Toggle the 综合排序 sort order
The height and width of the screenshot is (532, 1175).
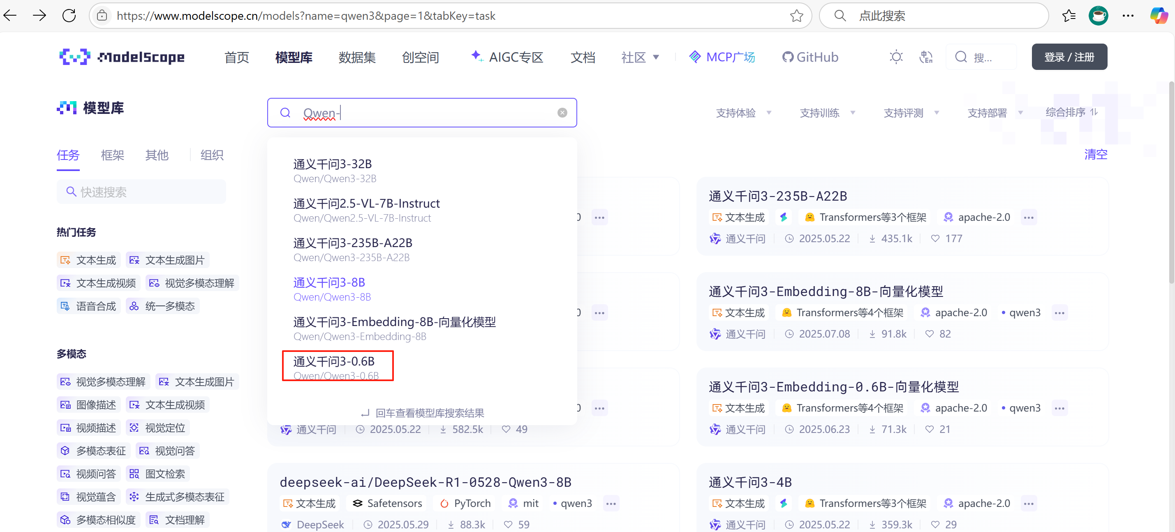click(x=1071, y=112)
